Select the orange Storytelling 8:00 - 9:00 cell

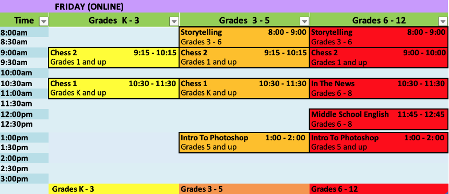tap(244, 37)
